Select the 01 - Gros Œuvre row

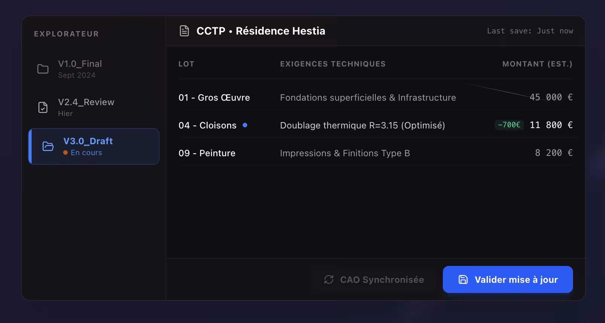(x=375, y=97)
